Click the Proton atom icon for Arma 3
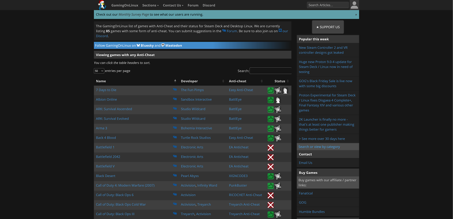This screenshot has height=219, width=453. [x=278, y=128]
